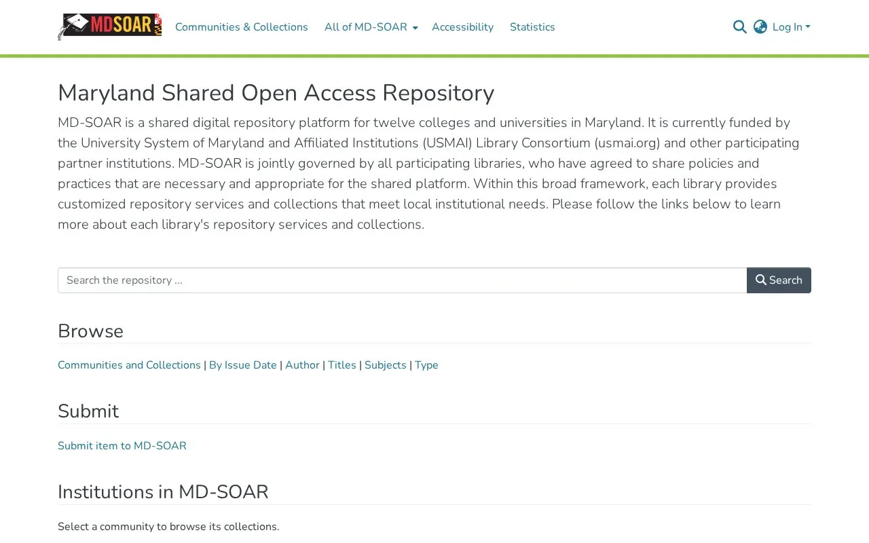
Task: Browse by Subjects
Action: coord(386,365)
